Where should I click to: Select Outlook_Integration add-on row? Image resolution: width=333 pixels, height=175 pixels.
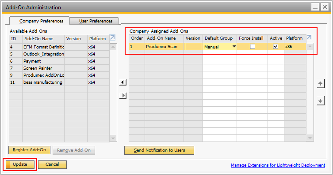[x=59, y=54]
